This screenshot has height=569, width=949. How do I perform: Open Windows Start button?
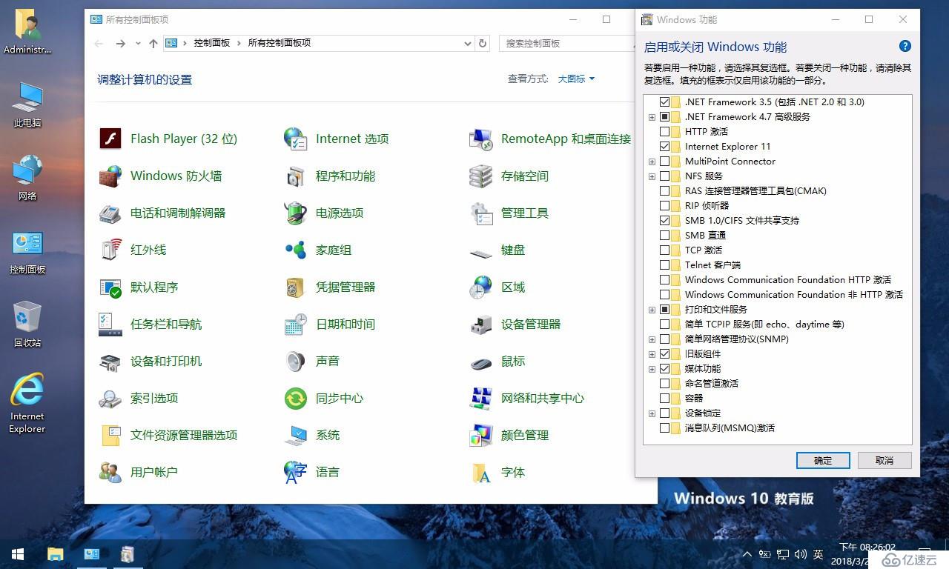coord(18,554)
